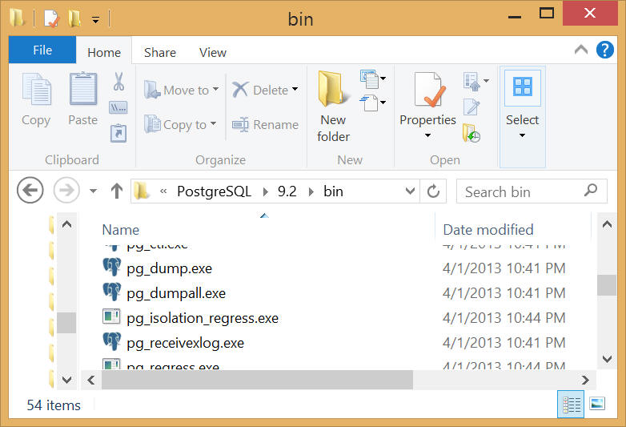Click the Paste shortcut icon
The image size is (626, 427).
pos(118,134)
